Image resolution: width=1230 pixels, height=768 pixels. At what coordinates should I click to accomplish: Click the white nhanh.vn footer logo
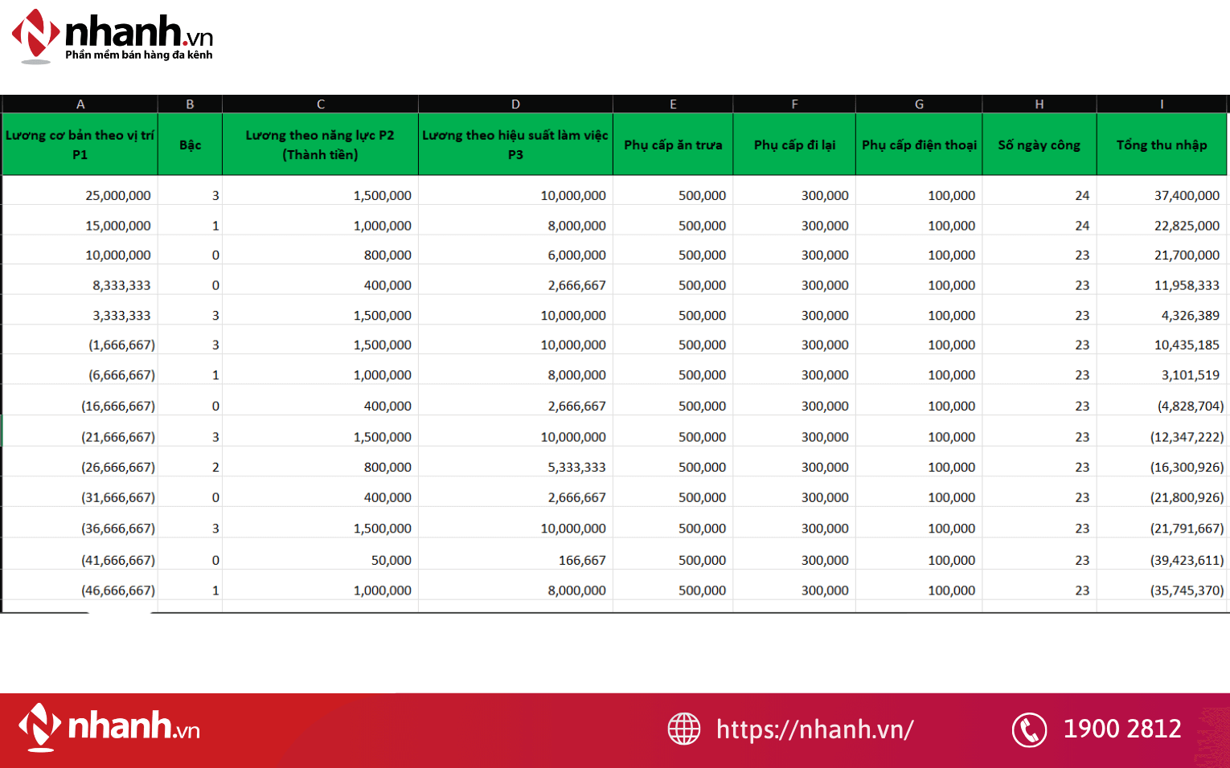109,727
